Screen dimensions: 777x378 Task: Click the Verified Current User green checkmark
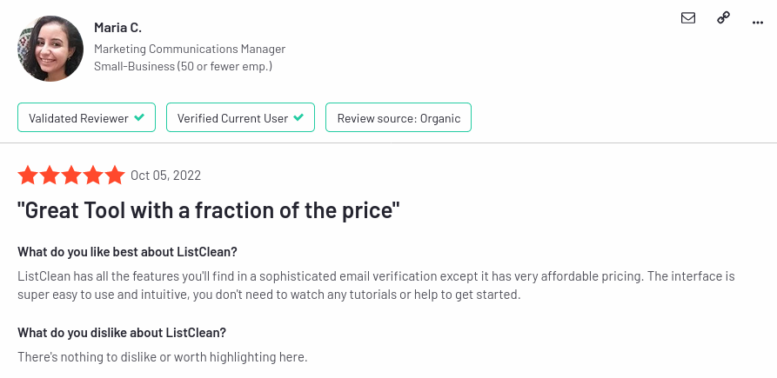coord(298,117)
